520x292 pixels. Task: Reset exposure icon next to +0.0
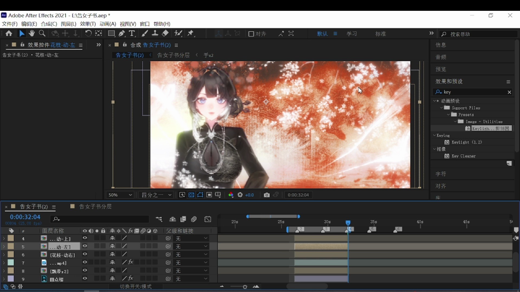point(240,195)
